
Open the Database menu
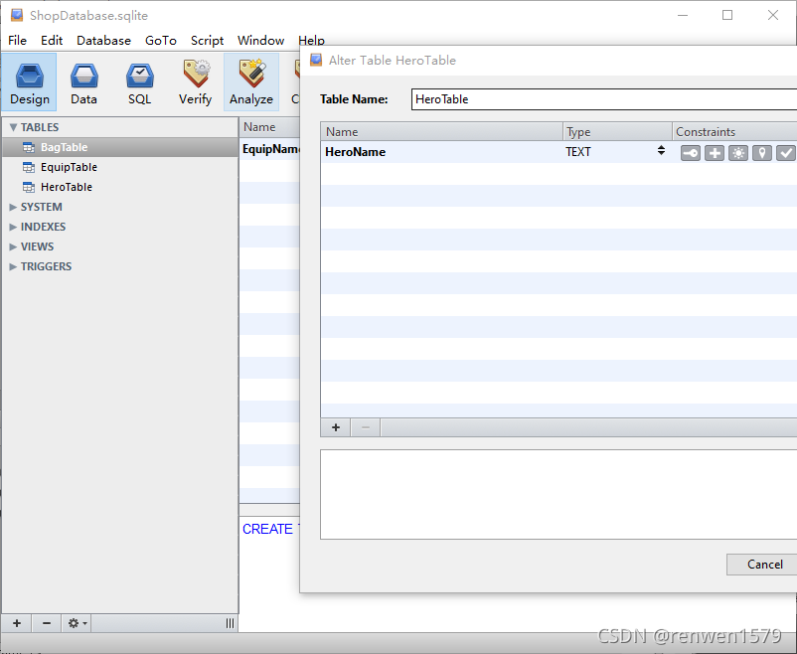pos(103,40)
